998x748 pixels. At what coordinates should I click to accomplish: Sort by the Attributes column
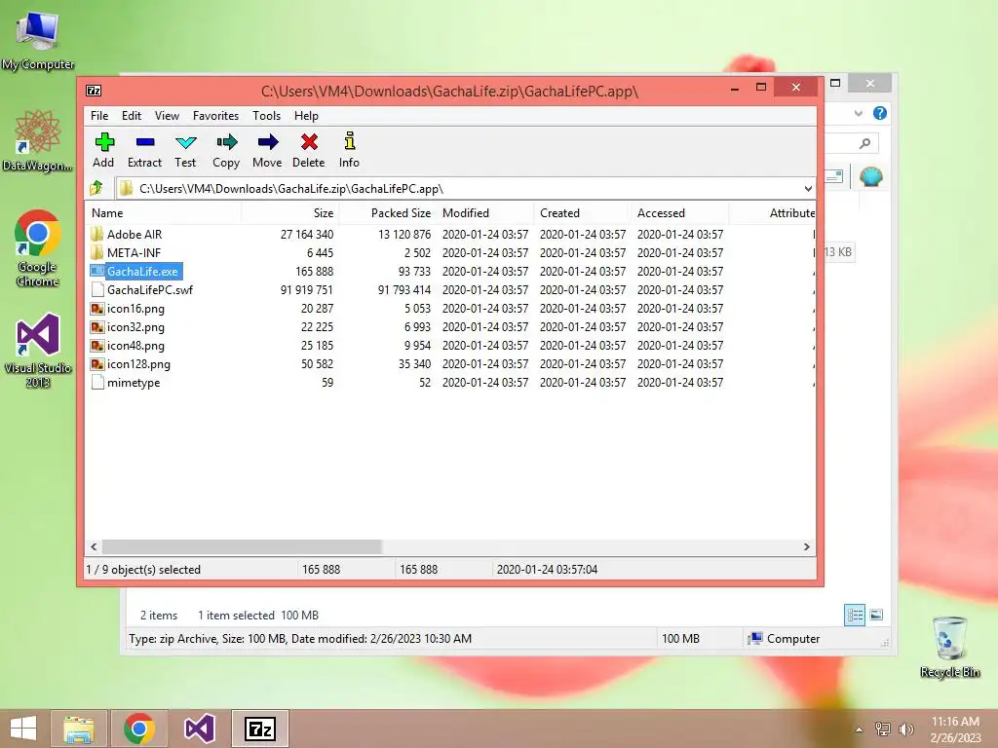click(772, 213)
